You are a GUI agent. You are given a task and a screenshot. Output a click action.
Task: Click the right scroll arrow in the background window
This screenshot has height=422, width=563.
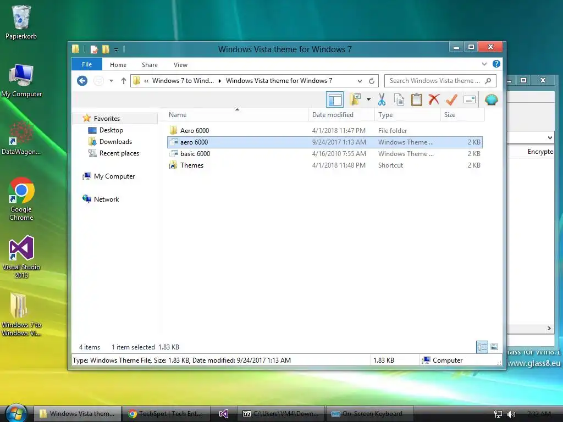(549, 329)
